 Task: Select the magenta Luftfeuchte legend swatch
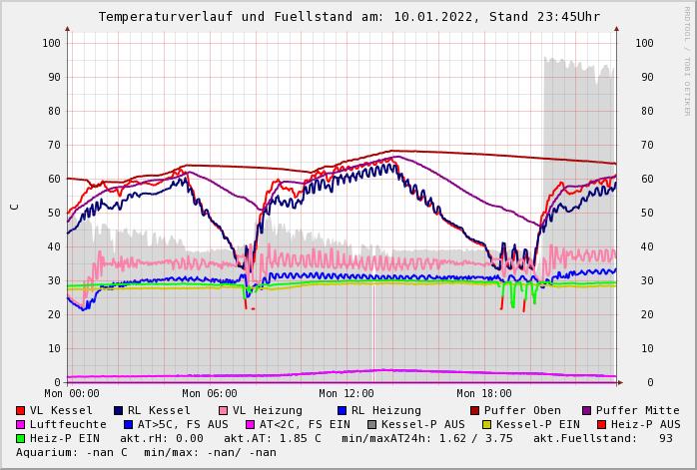pyautogui.click(x=21, y=424)
